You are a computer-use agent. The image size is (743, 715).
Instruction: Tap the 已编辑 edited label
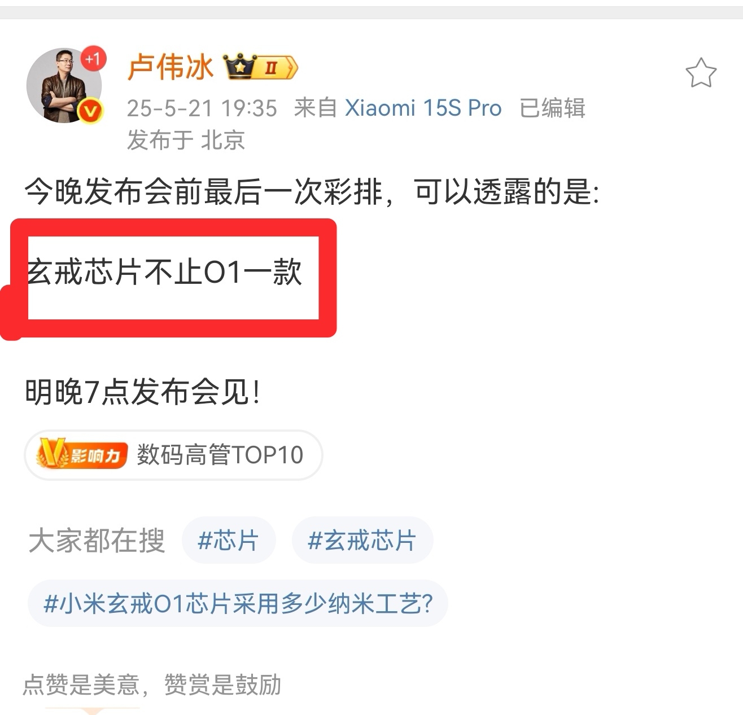click(x=552, y=108)
